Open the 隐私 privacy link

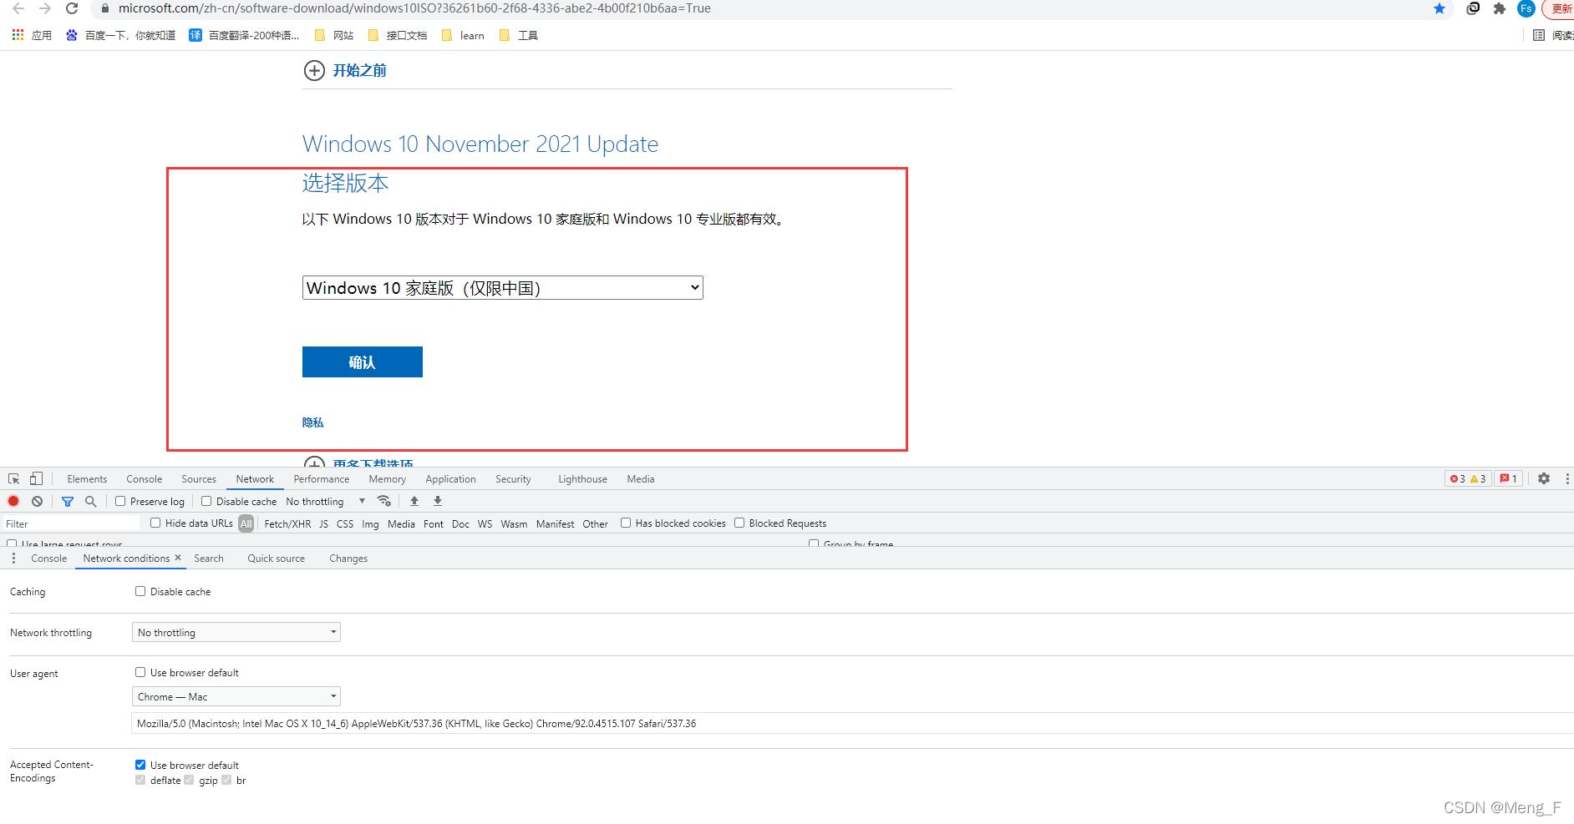click(x=312, y=422)
